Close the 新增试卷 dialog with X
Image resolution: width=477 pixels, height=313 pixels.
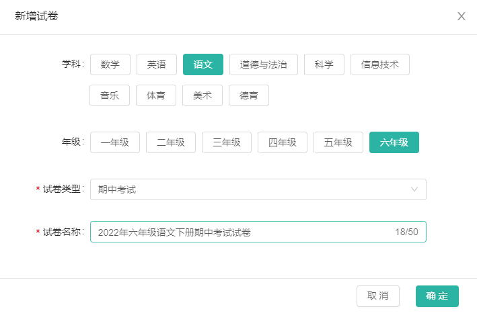pos(461,16)
